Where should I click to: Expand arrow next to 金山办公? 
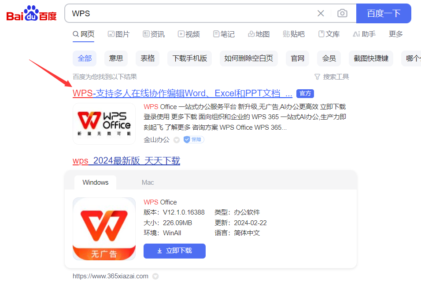tap(177, 140)
